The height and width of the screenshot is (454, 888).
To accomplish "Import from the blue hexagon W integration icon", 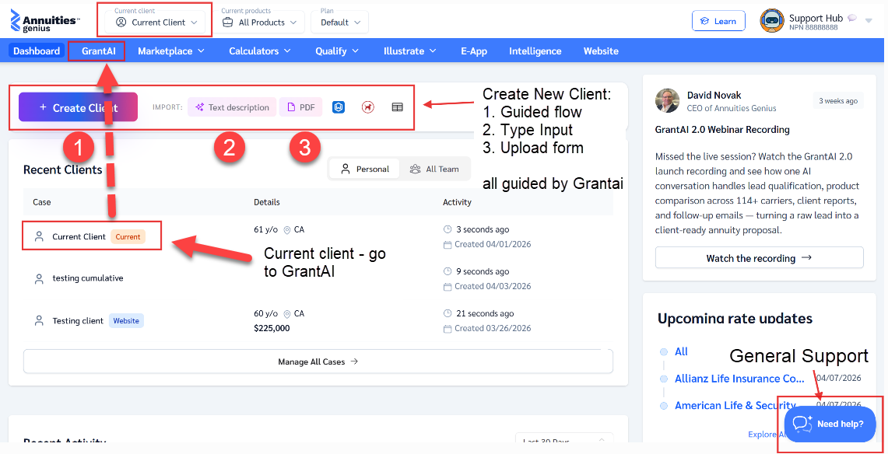I will [x=339, y=107].
